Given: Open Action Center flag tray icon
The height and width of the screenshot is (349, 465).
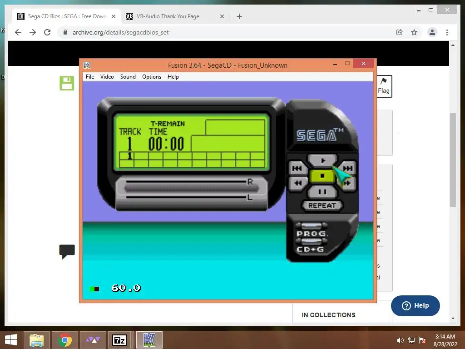Looking at the screenshot, I should [x=422, y=340].
